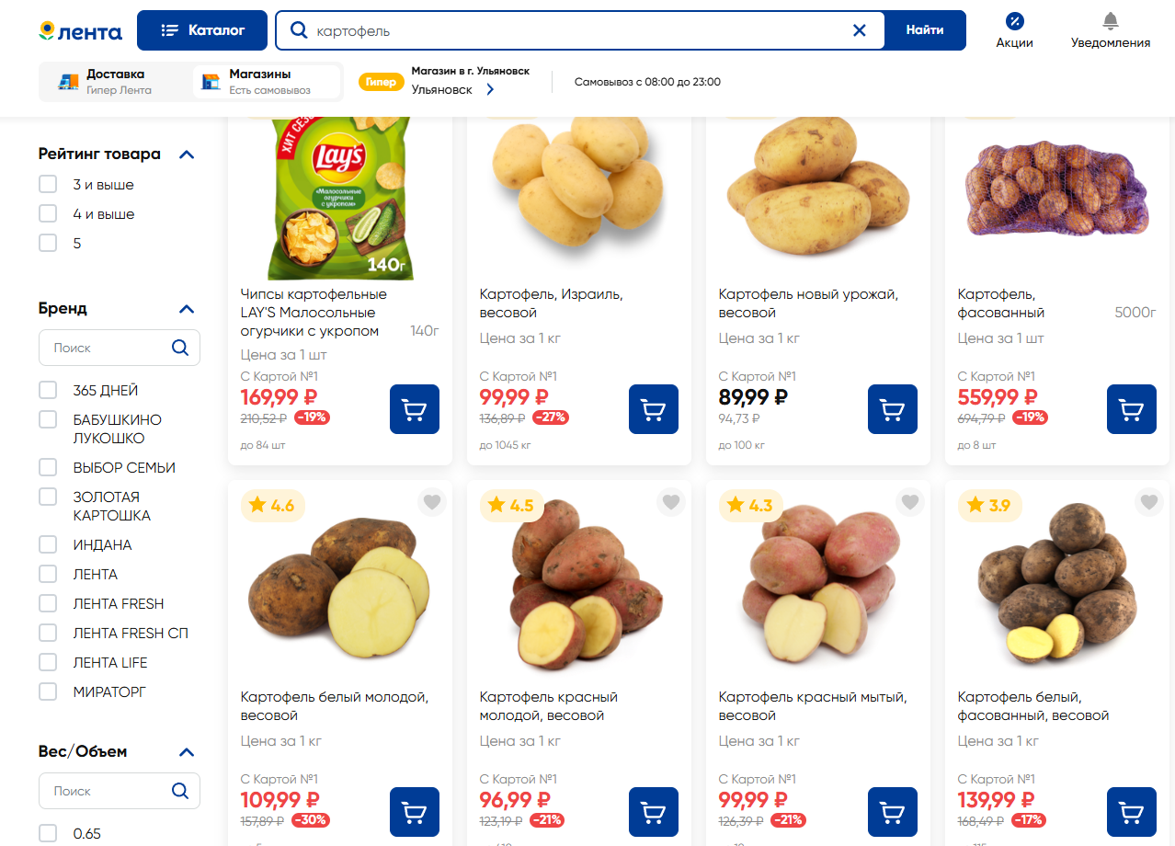Go to Лента home via logo
The image size is (1175, 846).
click(81, 31)
